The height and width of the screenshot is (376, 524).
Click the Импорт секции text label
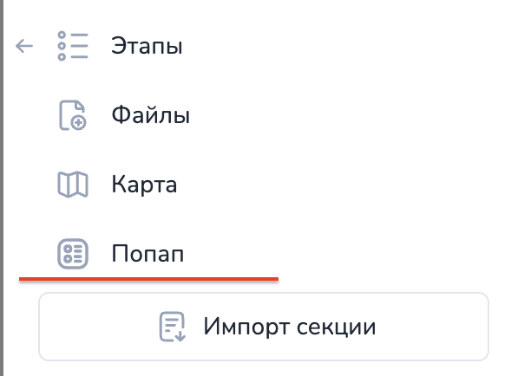point(290,327)
